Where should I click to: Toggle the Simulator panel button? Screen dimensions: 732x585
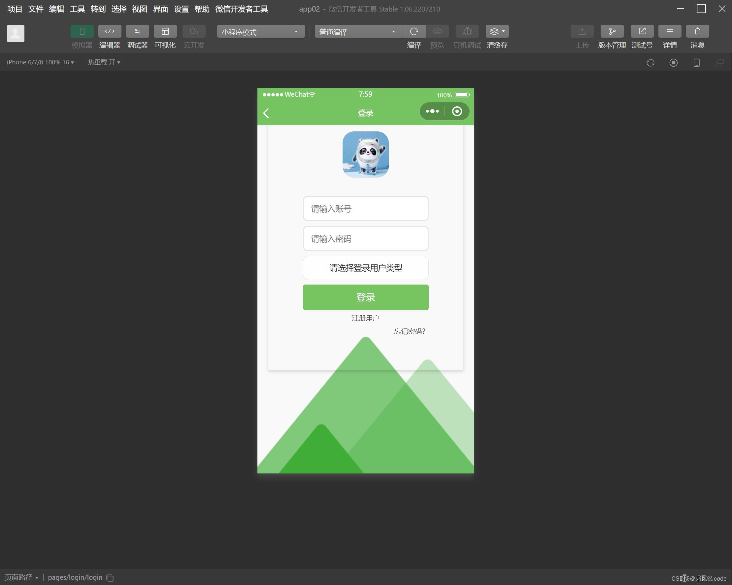coord(82,31)
